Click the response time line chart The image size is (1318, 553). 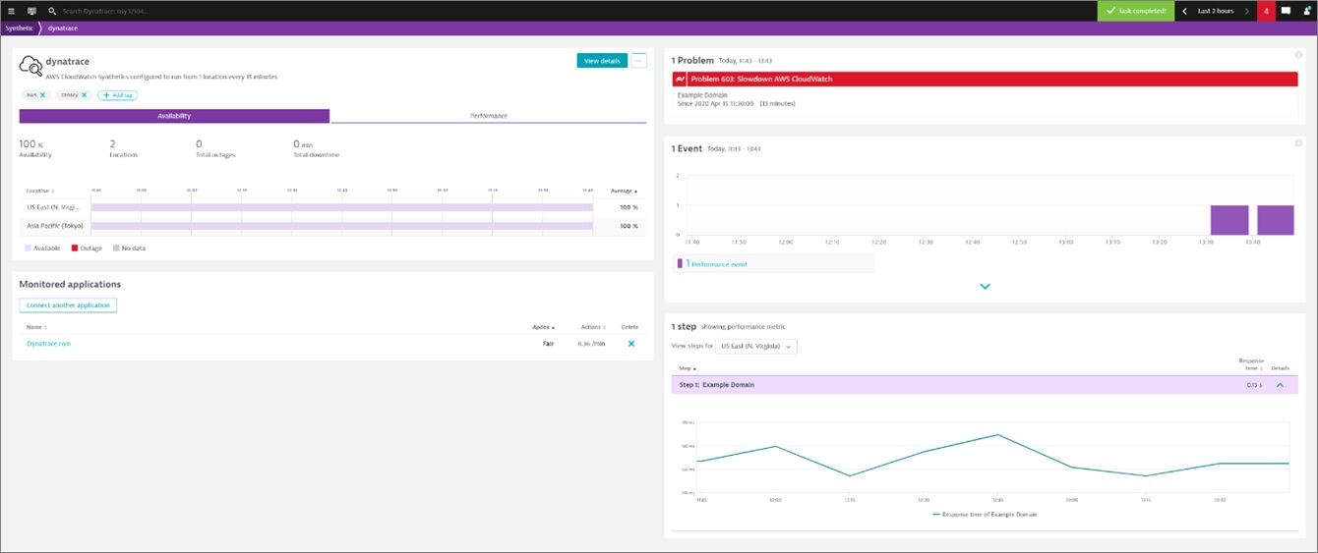(993, 457)
